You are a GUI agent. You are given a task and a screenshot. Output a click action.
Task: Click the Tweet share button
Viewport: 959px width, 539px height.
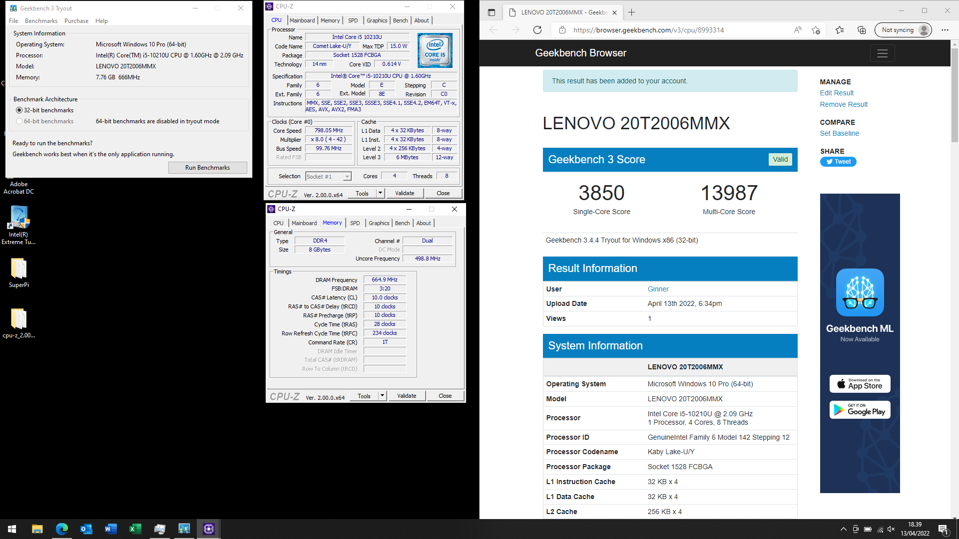click(838, 162)
